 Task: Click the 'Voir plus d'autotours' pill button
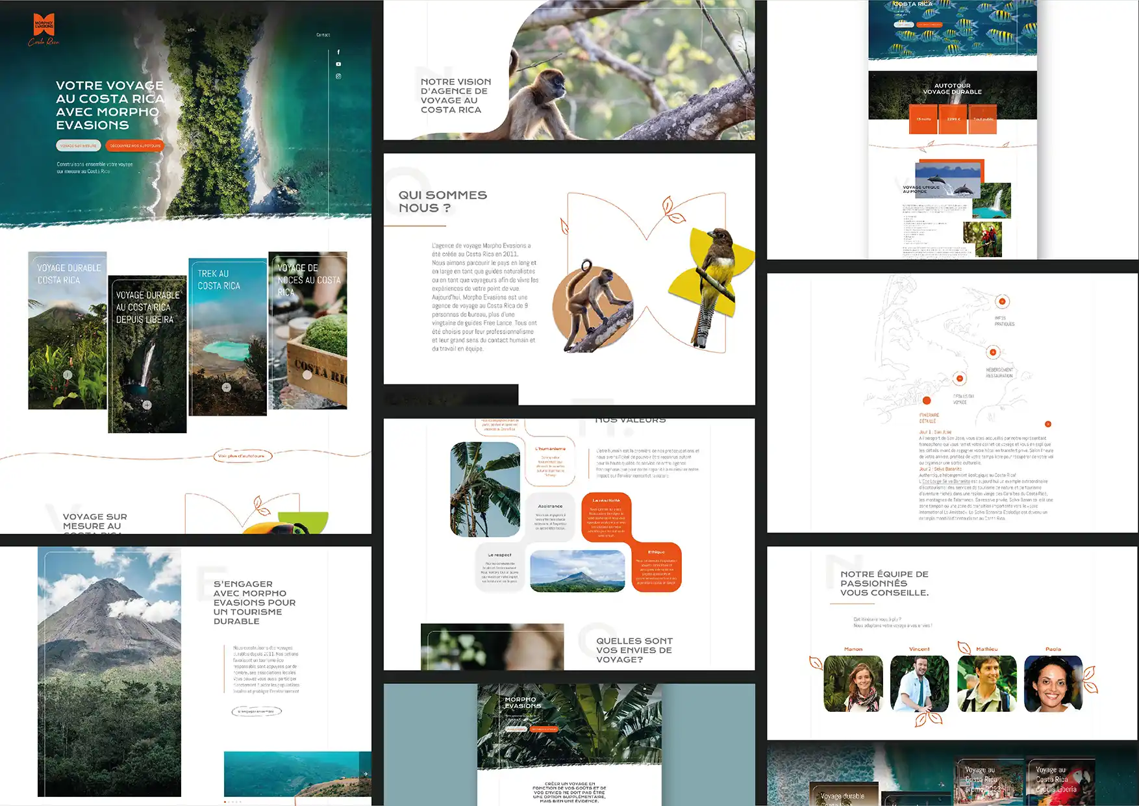coord(242,456)
